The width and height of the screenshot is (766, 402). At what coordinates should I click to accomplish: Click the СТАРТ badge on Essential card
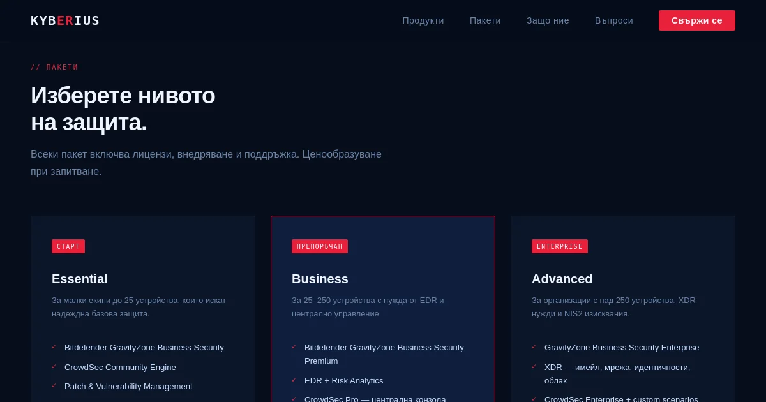coord(68,246)
